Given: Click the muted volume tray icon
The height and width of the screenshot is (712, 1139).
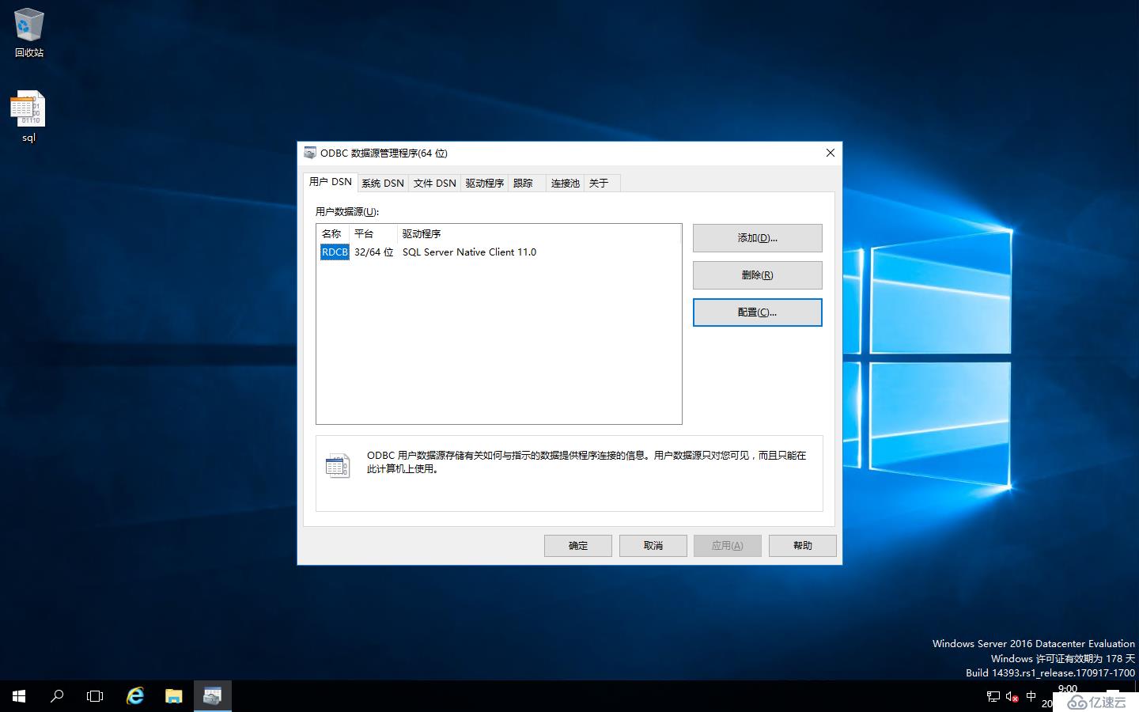Looking at the screenshot, I should pos(1012,696).
